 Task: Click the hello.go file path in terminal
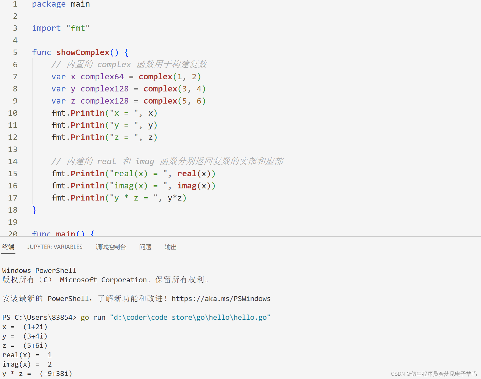click(x=190, y=317)
